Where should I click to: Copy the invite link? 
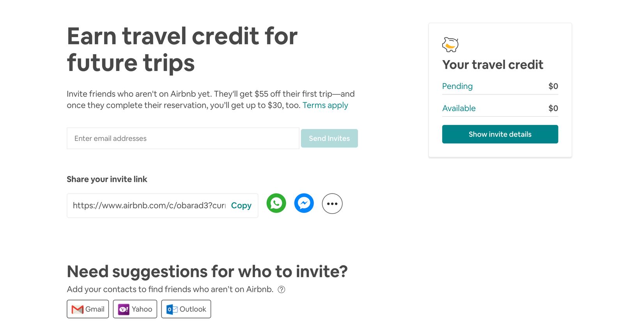pos(241,206)
